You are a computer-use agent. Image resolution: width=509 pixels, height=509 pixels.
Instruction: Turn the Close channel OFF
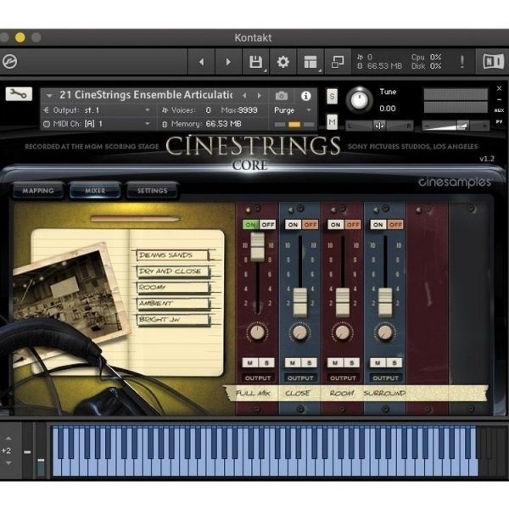[310, 225]
